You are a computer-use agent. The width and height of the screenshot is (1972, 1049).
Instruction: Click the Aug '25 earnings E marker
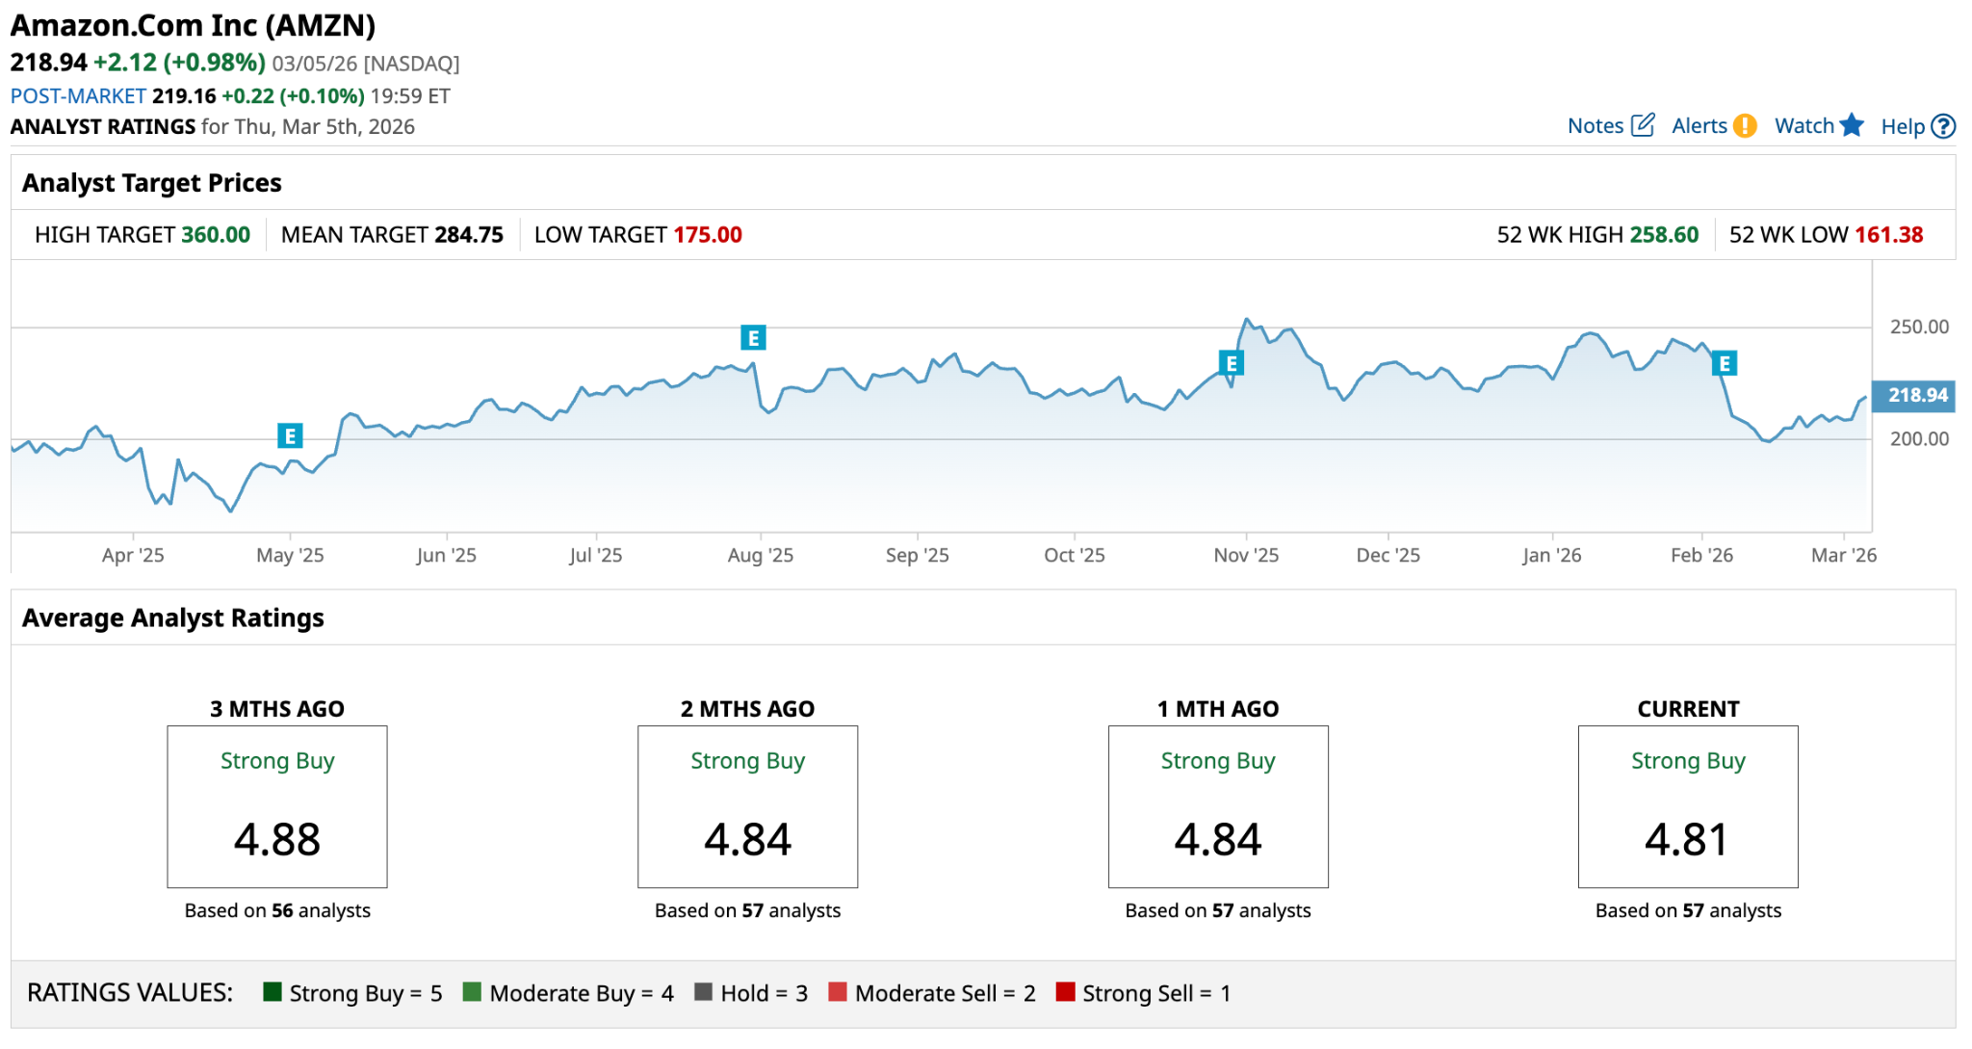753,338
